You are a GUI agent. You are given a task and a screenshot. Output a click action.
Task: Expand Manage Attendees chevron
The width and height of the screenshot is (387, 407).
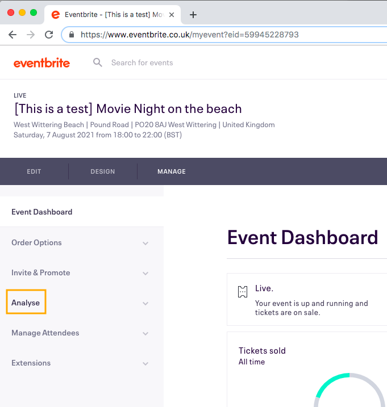point(145,334)
